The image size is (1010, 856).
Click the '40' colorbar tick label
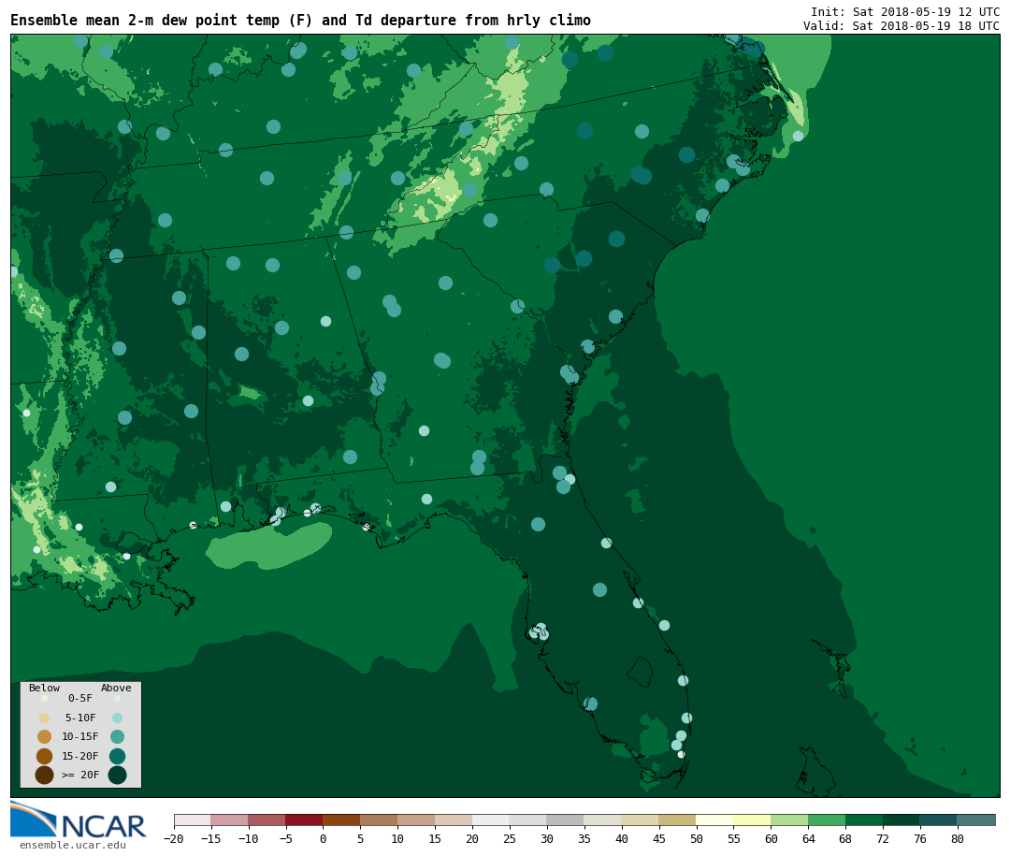click(622, 838)
